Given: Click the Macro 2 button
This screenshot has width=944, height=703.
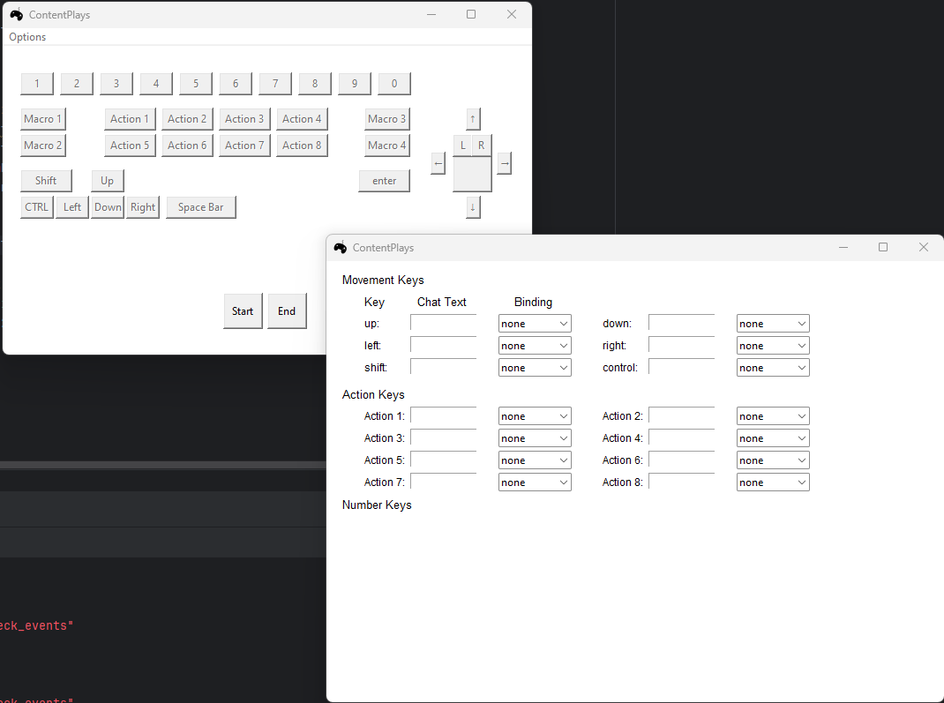Looking at the screenshot, I should click(42, 146).
